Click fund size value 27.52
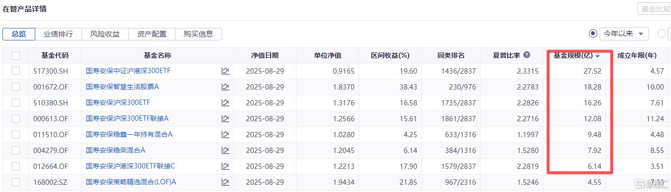Screen dimensions: 671x192 tap(592, 71)
